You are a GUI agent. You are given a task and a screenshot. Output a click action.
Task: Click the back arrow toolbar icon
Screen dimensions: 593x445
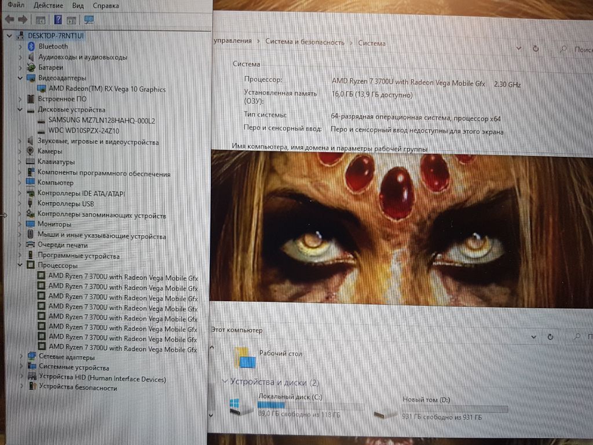click(9, 19)
